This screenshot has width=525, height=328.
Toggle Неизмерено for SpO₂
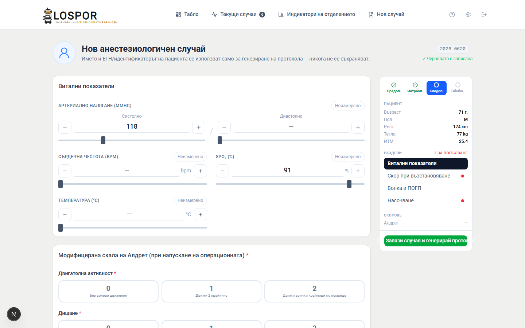[348, 157]
